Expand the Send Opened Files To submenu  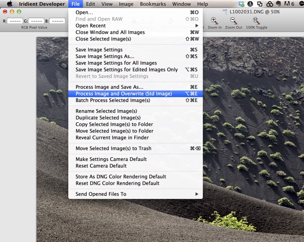tap(135, 194)
